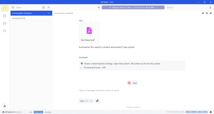This screenshot has width=214, height=114.
Task: Select the Unnamed Chat entry
Action: (x=31, y=18)
